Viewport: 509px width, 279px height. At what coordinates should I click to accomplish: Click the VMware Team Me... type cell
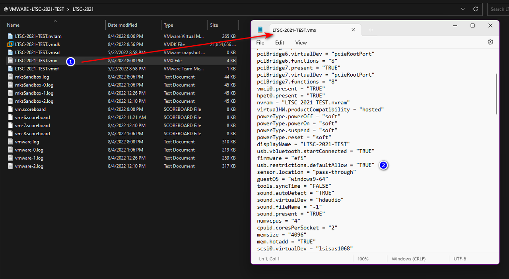184,69
